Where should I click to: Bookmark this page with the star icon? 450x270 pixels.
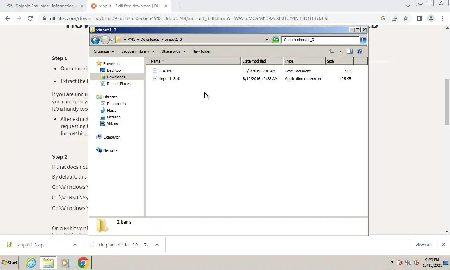(x=406, y=18)
